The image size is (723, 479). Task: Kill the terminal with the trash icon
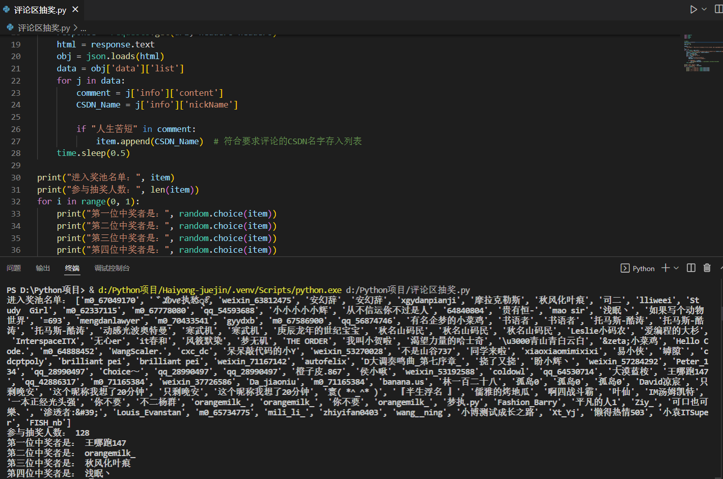coord(707,268)
